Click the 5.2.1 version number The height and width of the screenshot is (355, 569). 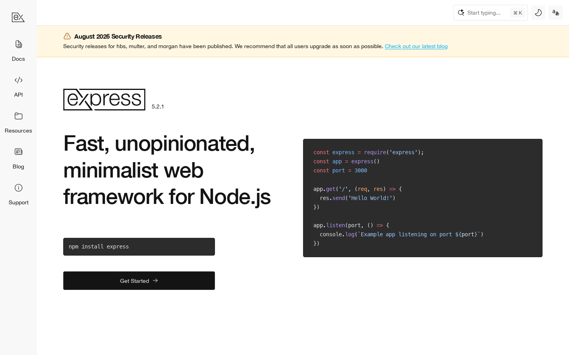pyautogui.click(x=158, y=106)
